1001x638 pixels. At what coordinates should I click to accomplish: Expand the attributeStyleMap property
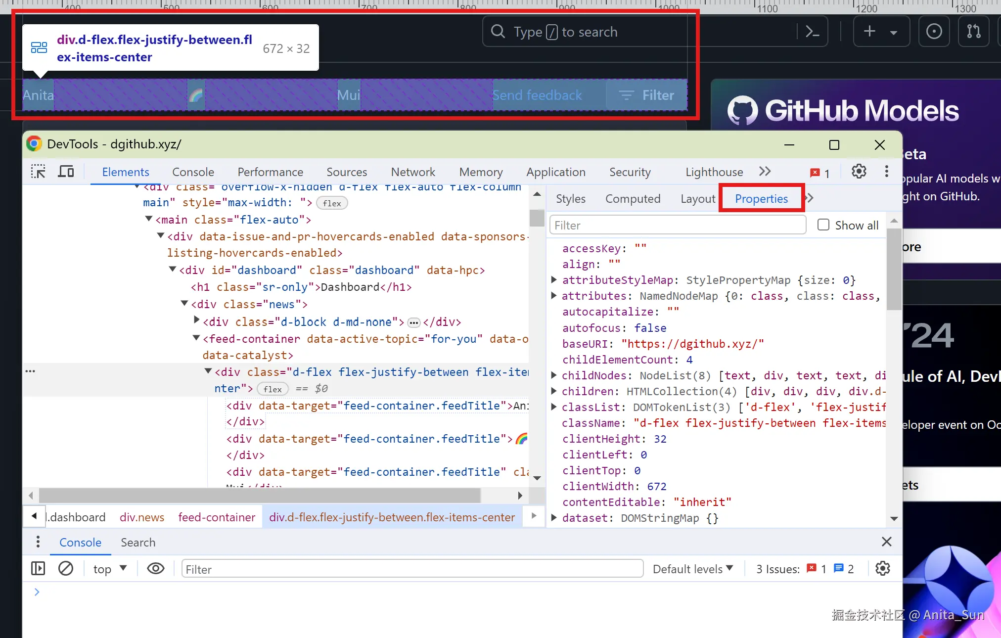click(x=554, y=280)
